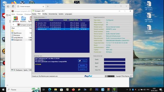Click the Dumpper Wi-Fi taskbar icon
The width and height of the screenshot is (164, 92).
pyautogui.click(x=115, y=90)
